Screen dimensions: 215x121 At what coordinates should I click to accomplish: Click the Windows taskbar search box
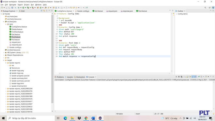(x=31, y=118)
